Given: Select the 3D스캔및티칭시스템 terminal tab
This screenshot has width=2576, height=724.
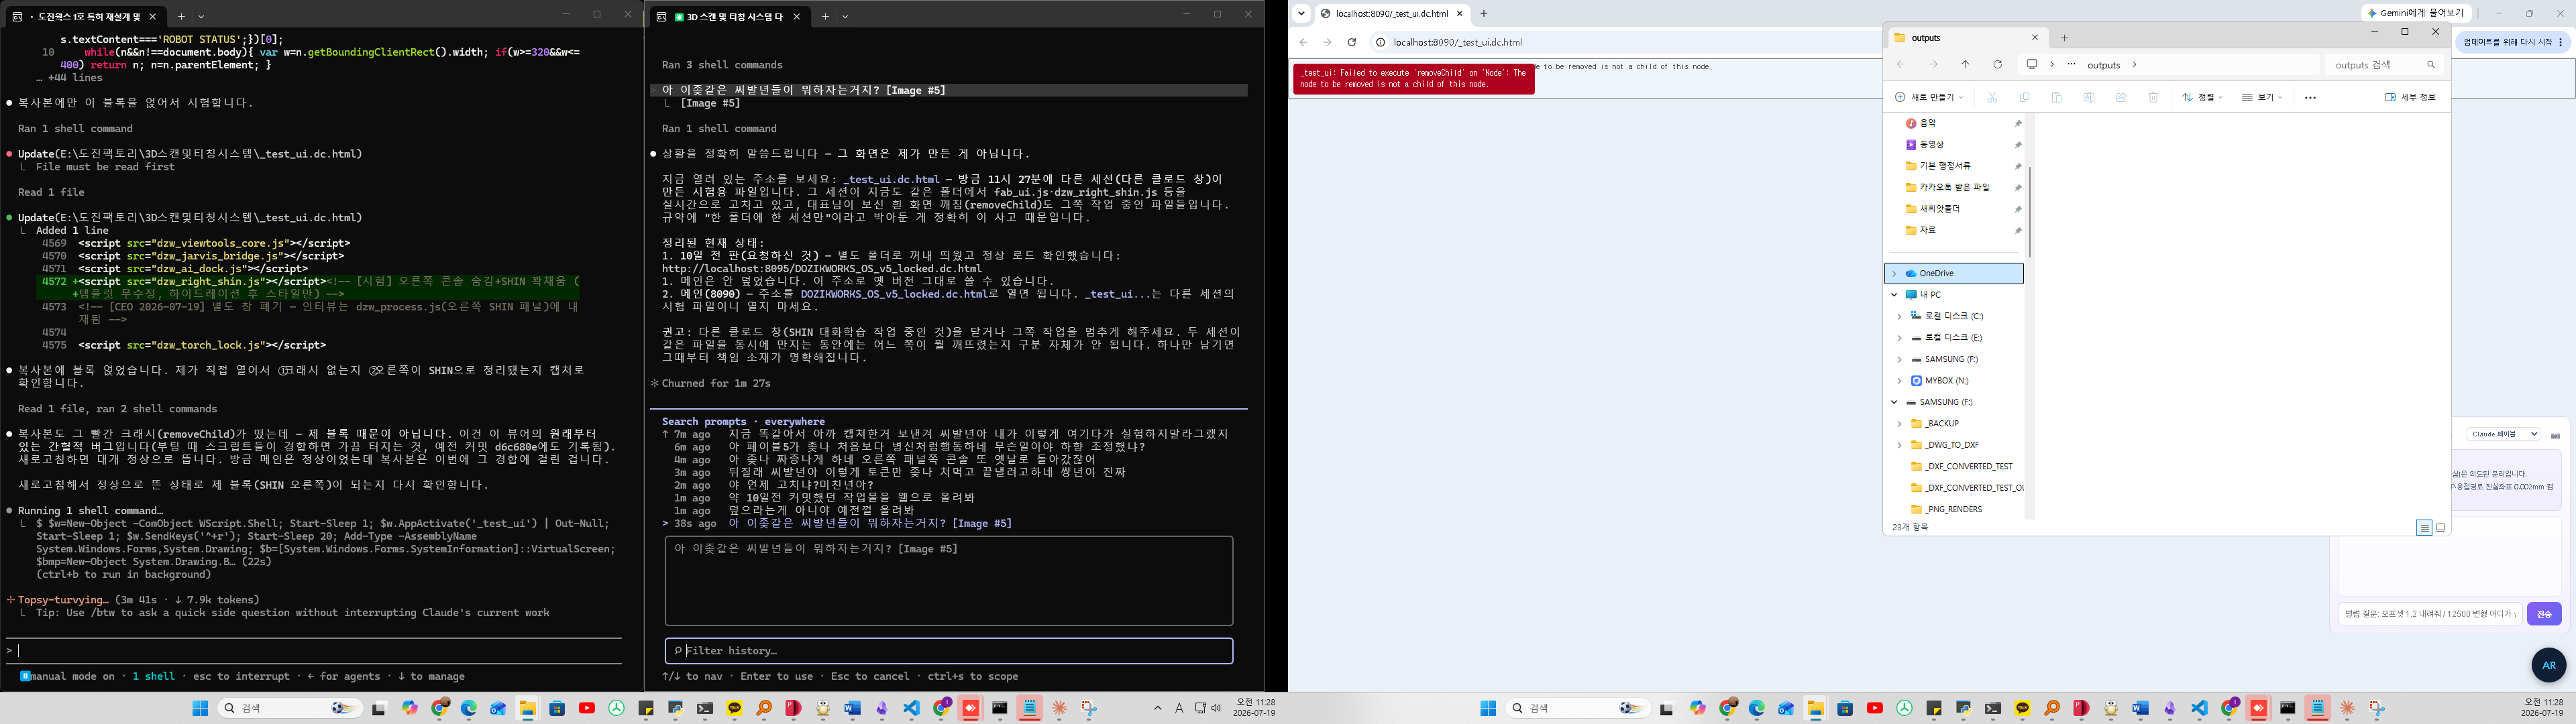Looking at the screenshot, I should [x=731, y=16].
